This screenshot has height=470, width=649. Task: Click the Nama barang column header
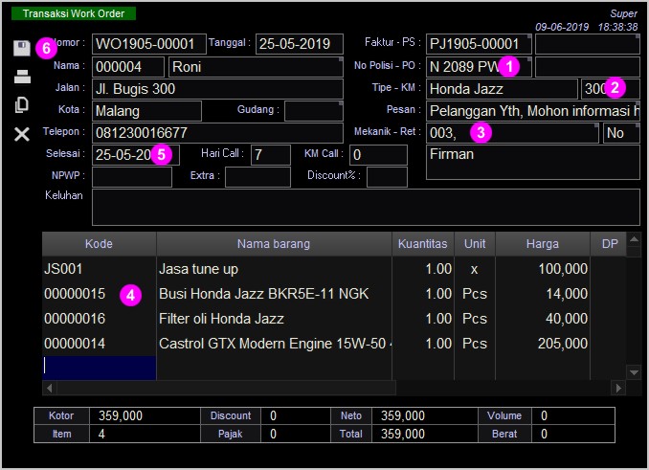pyautogui.click(x=274, y=244)
